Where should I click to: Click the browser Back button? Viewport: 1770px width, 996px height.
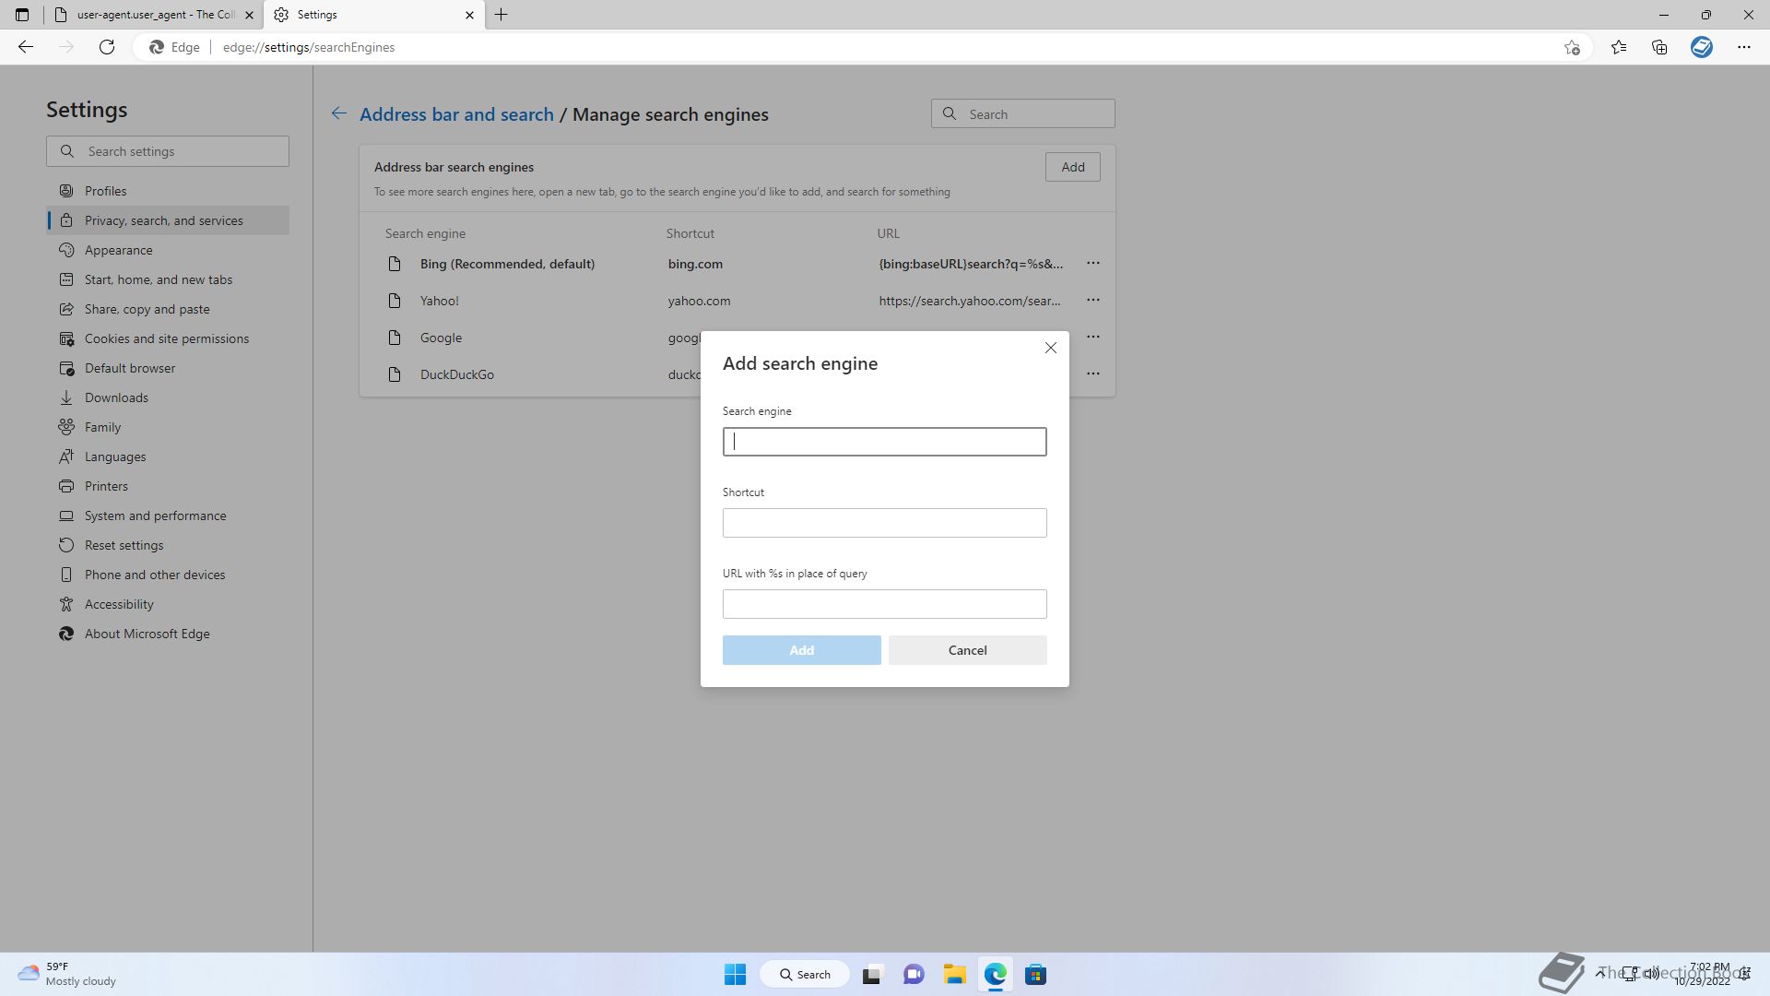pyautogui.click(x=26, y=47)
